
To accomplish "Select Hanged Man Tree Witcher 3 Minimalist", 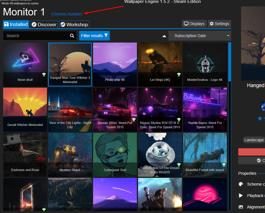I will (70, 65).
